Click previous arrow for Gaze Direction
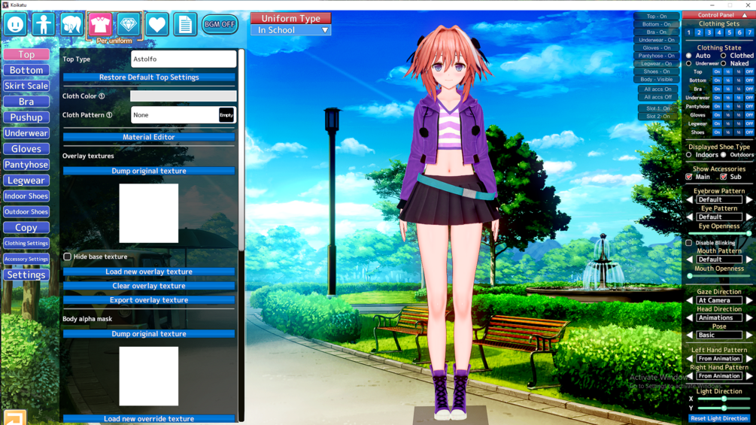Viewport: 756px width, 425px height. [x=690, y=300]
